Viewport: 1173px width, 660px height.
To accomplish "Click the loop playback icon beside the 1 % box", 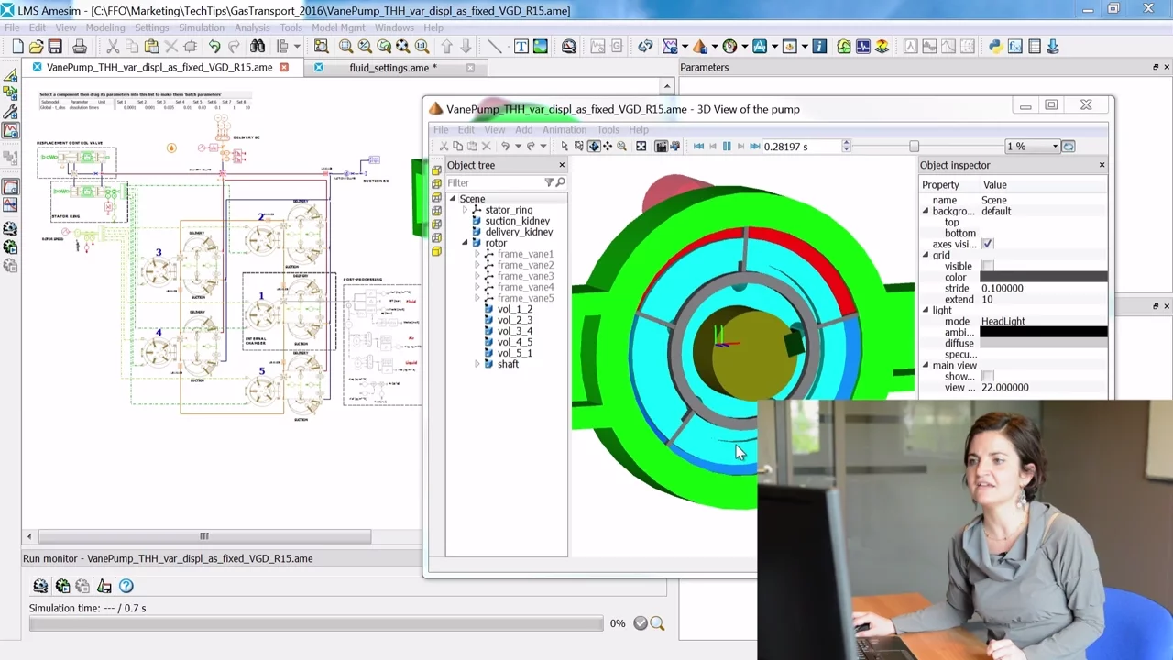I will (x=1069, y=147).
